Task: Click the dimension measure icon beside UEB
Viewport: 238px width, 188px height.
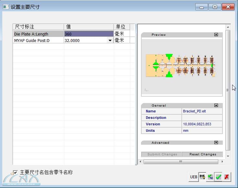Action: [202, 177]
